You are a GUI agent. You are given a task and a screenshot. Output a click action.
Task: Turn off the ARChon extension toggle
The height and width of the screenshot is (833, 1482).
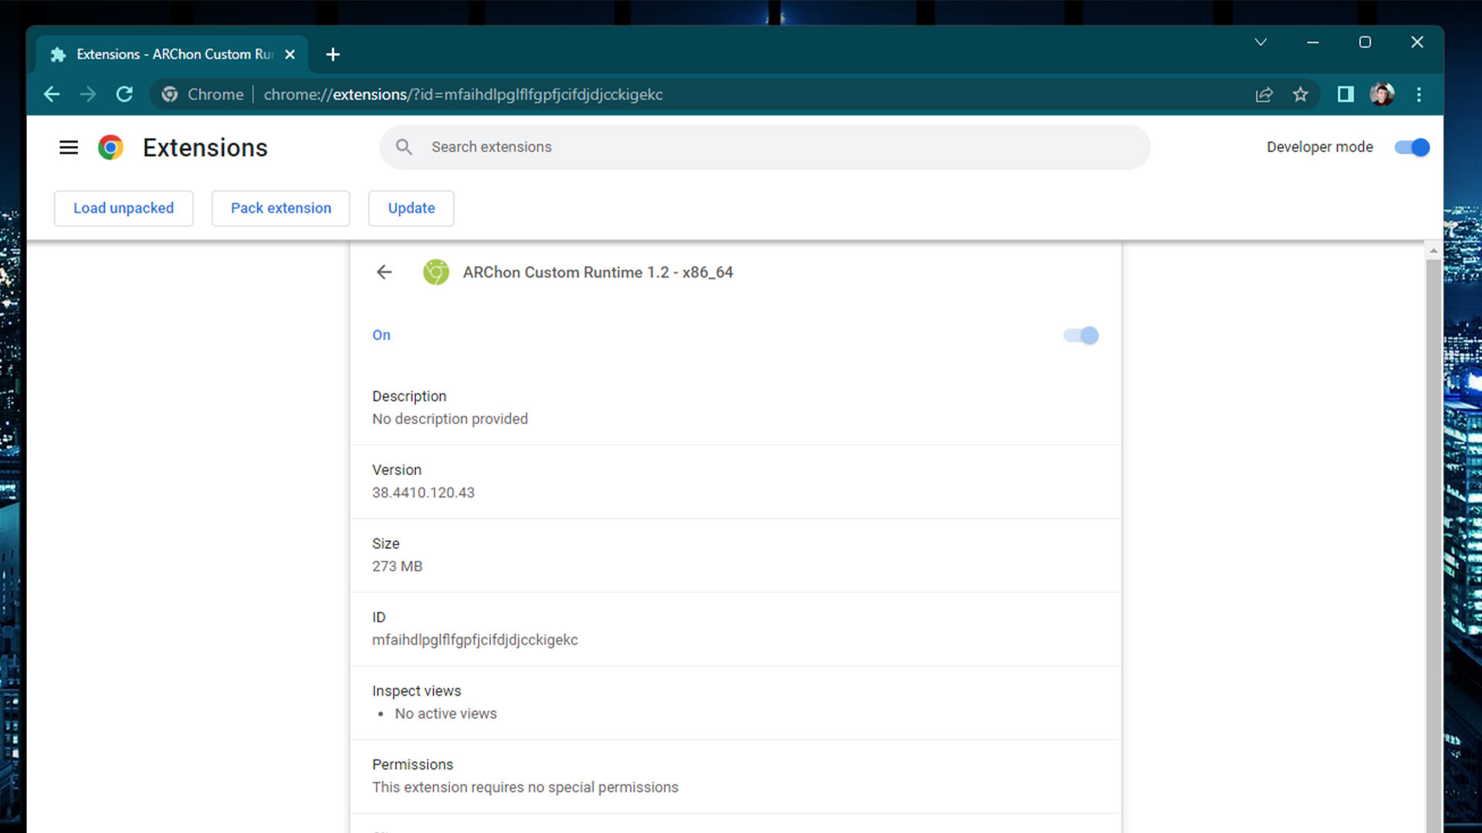click(x=1081, y=336)
